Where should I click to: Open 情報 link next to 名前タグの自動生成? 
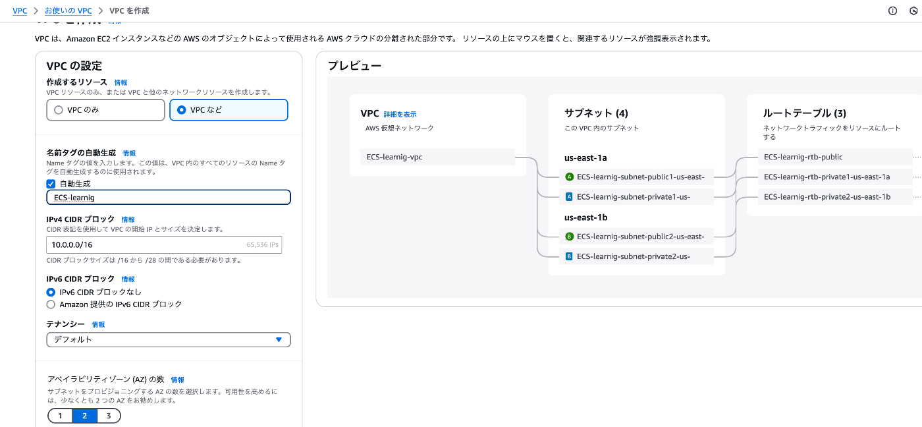(x=129, y=153)
